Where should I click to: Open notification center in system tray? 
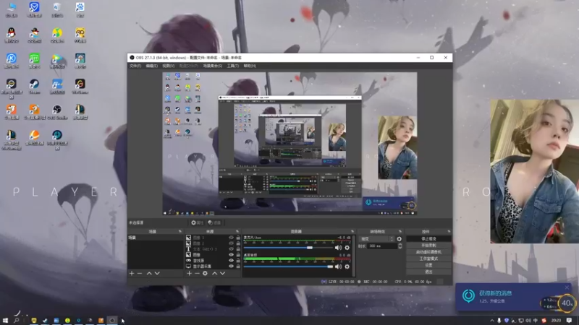click(x=569, y=320)
